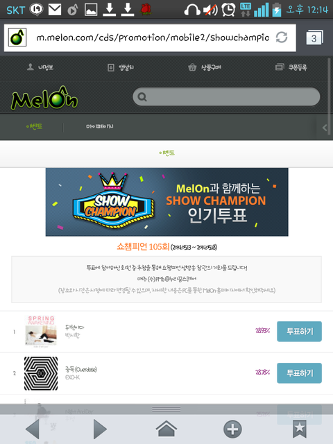Go to browser home page
Image resolution: width=333 pixels, height=444 pixels.
tap(166, 429)
